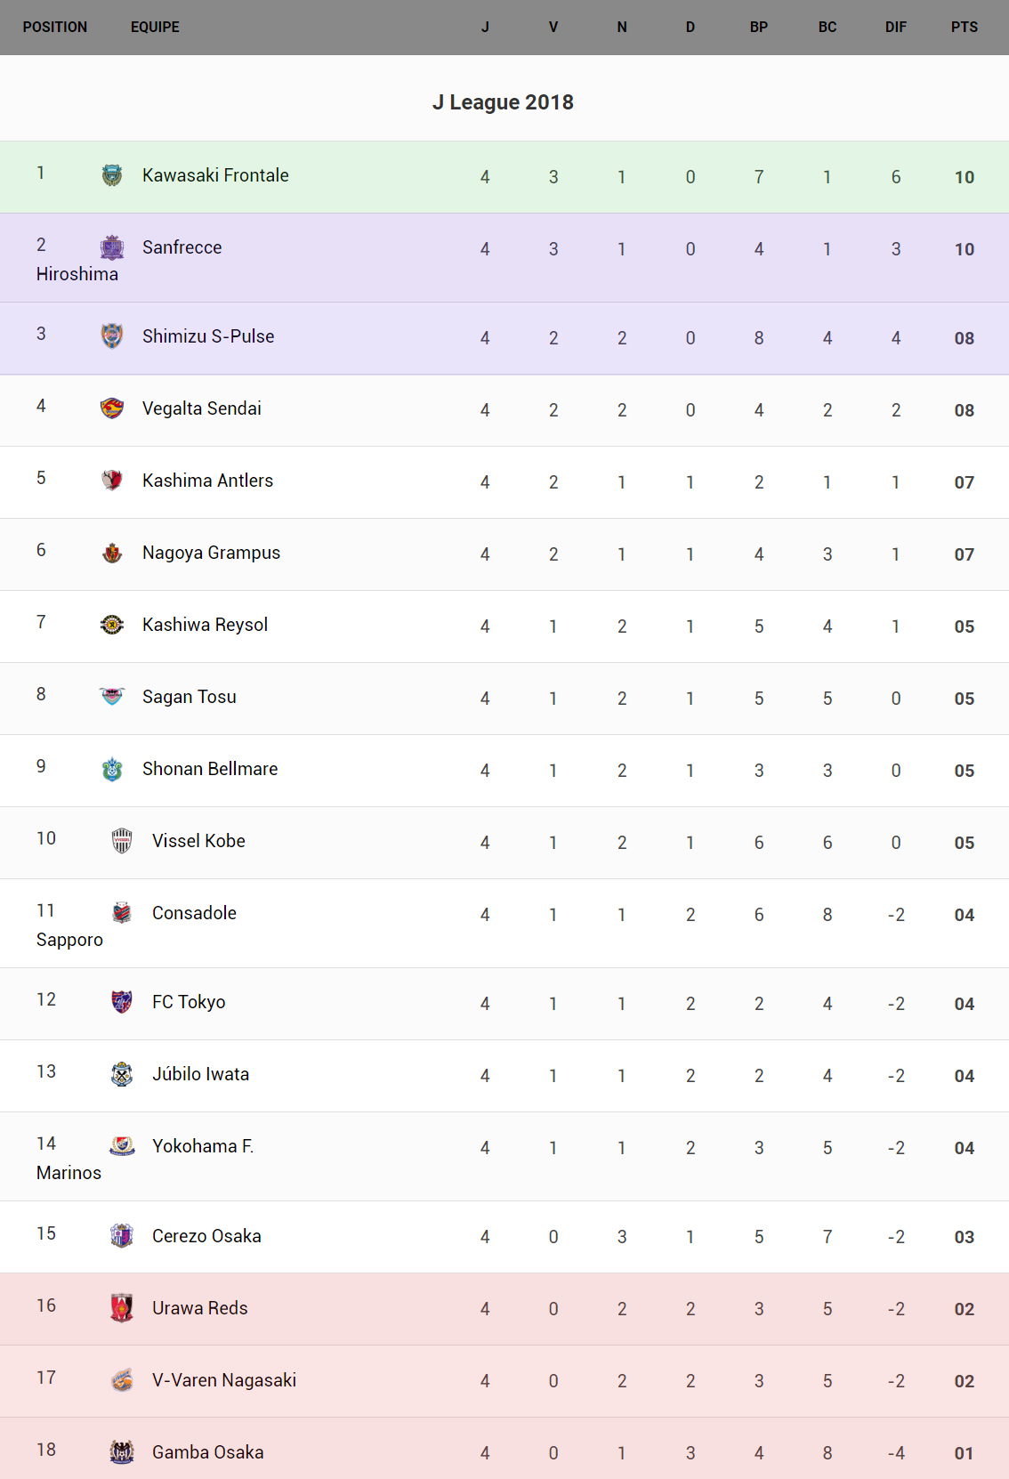Click the Gamba Osaka club logo

[x=122, y=1452]
